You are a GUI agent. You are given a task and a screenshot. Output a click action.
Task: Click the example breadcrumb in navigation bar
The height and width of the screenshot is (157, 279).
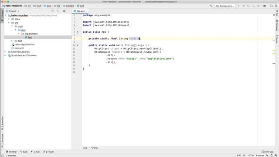coord(68,6)
